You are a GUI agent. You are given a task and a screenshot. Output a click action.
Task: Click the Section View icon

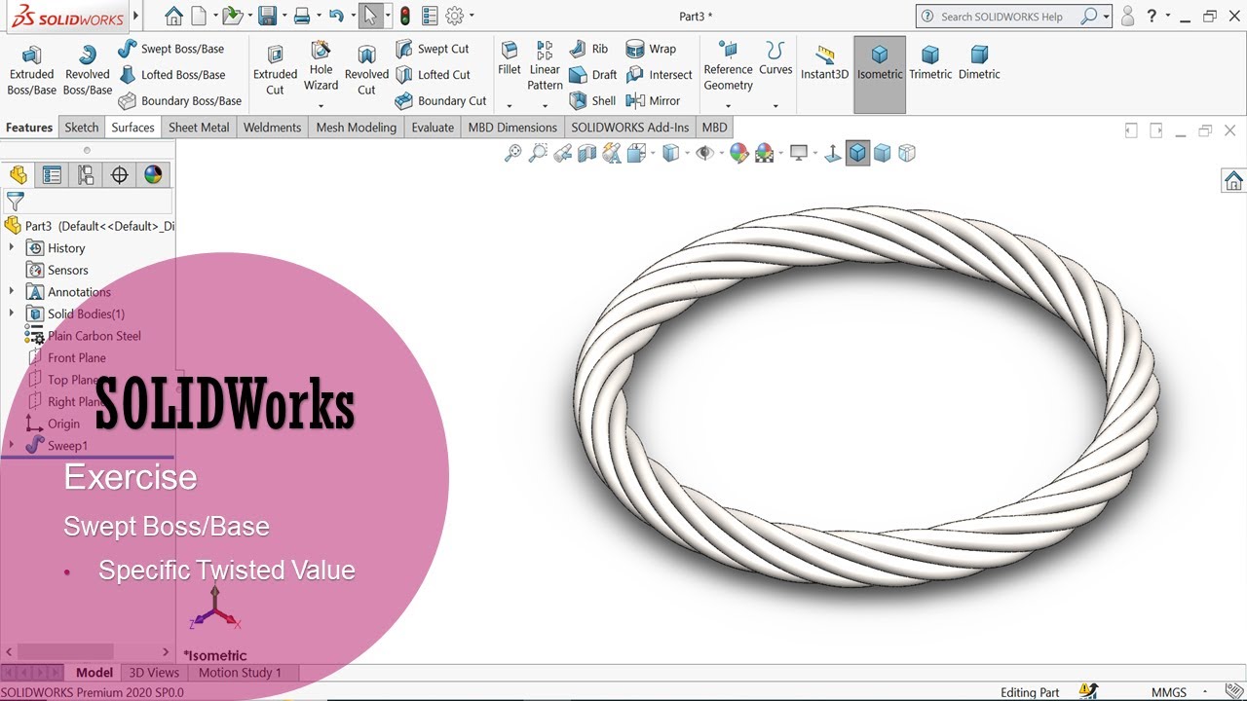586,153
